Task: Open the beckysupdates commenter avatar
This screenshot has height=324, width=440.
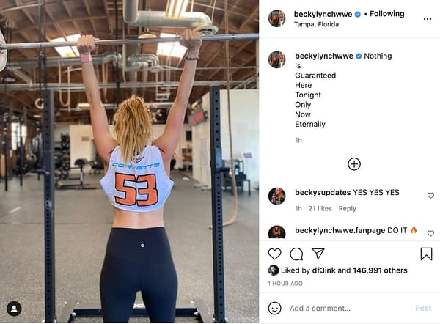Action: tap(276, 196)
